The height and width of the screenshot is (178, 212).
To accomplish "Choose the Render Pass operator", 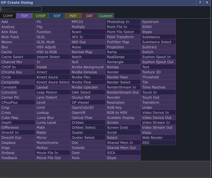I will [123, 77].
